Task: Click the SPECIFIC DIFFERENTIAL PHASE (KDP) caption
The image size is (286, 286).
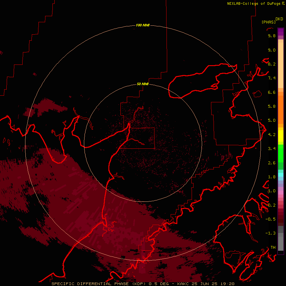Action: pyautogui.click(x=99, y=284)
